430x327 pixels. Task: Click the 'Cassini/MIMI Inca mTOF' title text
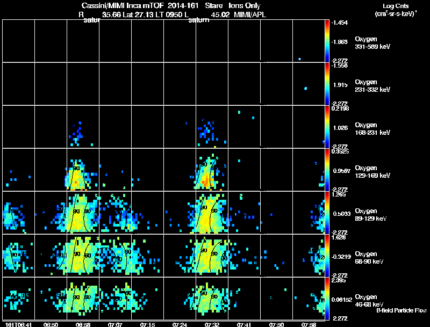pos(123,6)
